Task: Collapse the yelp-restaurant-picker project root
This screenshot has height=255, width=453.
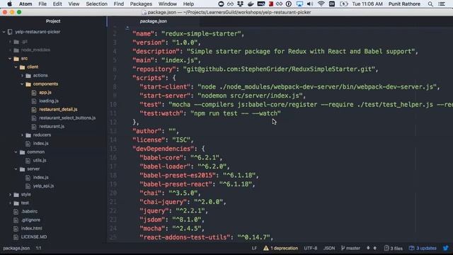Action: (4, 32)
